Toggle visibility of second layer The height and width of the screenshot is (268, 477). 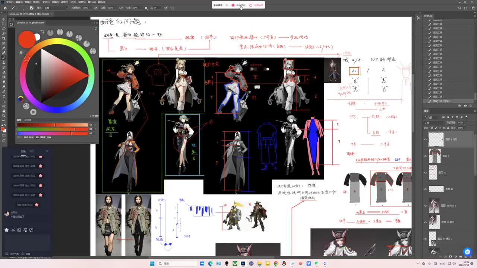tap(426, 156)
